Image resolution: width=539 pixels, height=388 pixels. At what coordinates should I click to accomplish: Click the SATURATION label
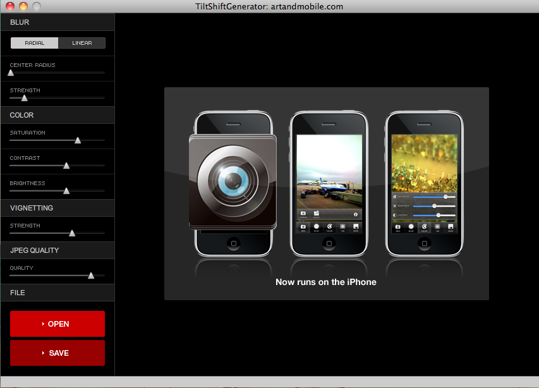click(x=28, y=133)
